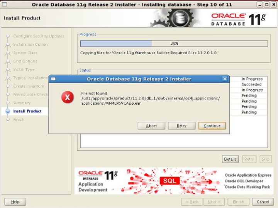Click the SQL badge in the banner
Viewport: 278px width, 208px height.
(170, 181)
